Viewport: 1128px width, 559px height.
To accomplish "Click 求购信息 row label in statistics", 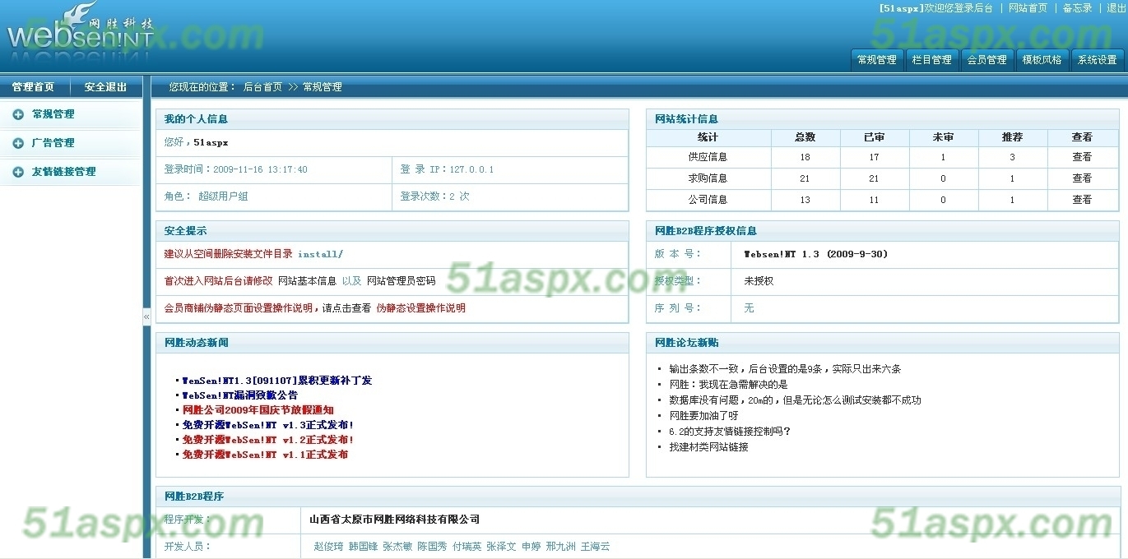I will click(x=708, y=178).
